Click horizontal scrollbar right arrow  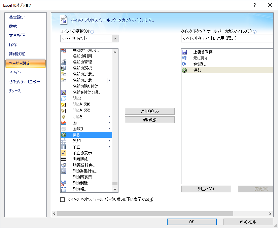coord(270,214)
